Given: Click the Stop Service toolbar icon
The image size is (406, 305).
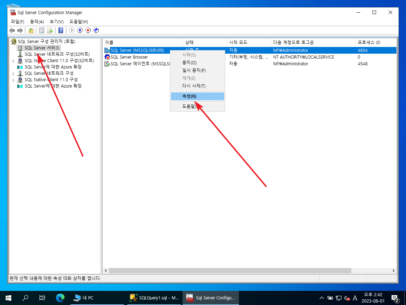Looking at the screenshot, I should coord(88,30).
